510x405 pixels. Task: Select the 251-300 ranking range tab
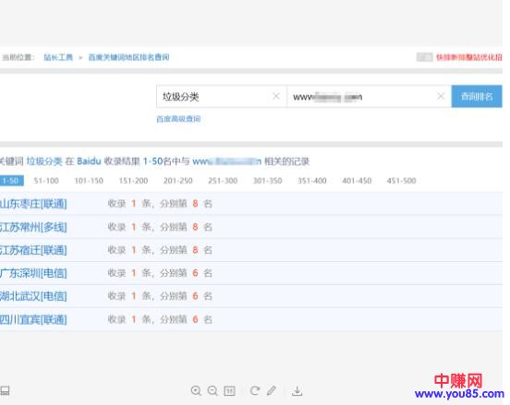pos(223,181)
